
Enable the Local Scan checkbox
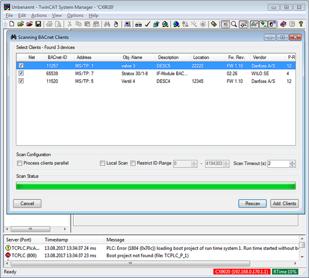[102, 163]
